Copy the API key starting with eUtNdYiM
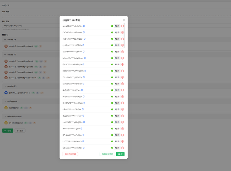 pos(84,52)
